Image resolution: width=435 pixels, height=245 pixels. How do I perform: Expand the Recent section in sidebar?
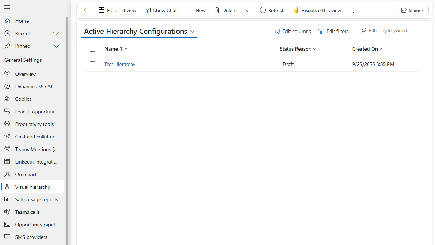click(x=56, y=33)
